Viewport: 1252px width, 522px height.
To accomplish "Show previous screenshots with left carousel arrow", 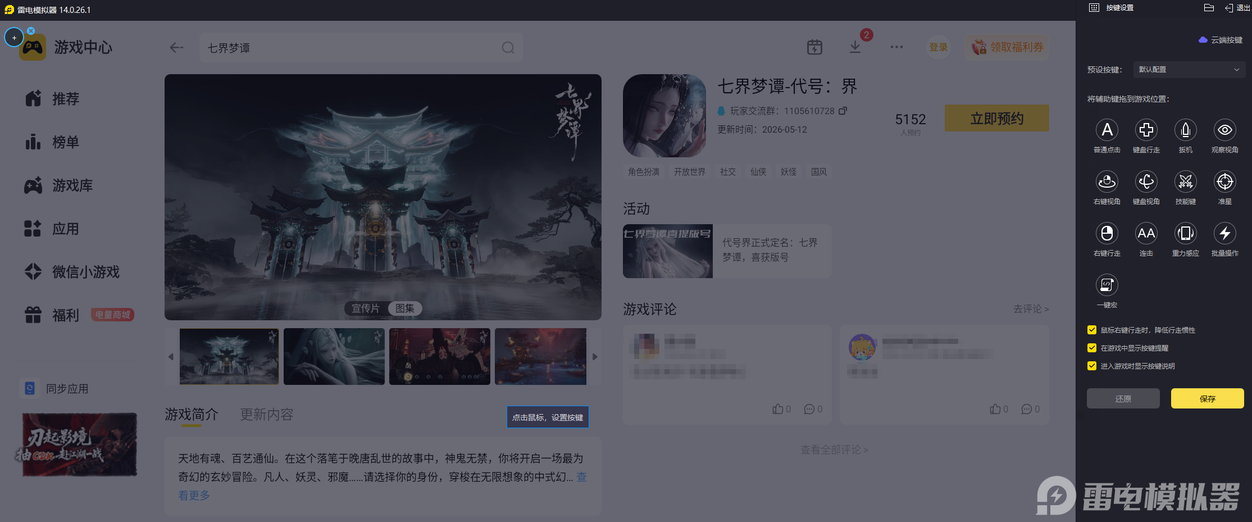I will pos(171,357).
